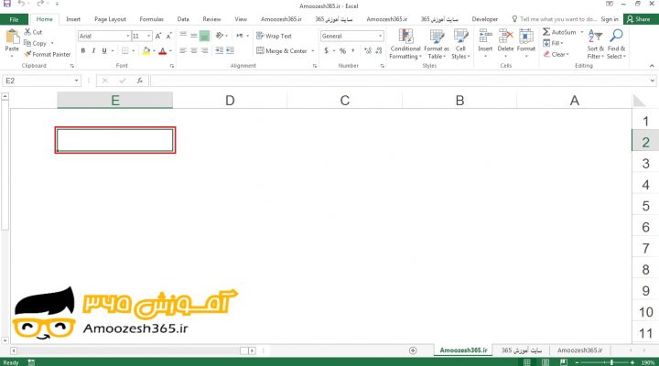Switch to the Formulas tab

point(151,19)
